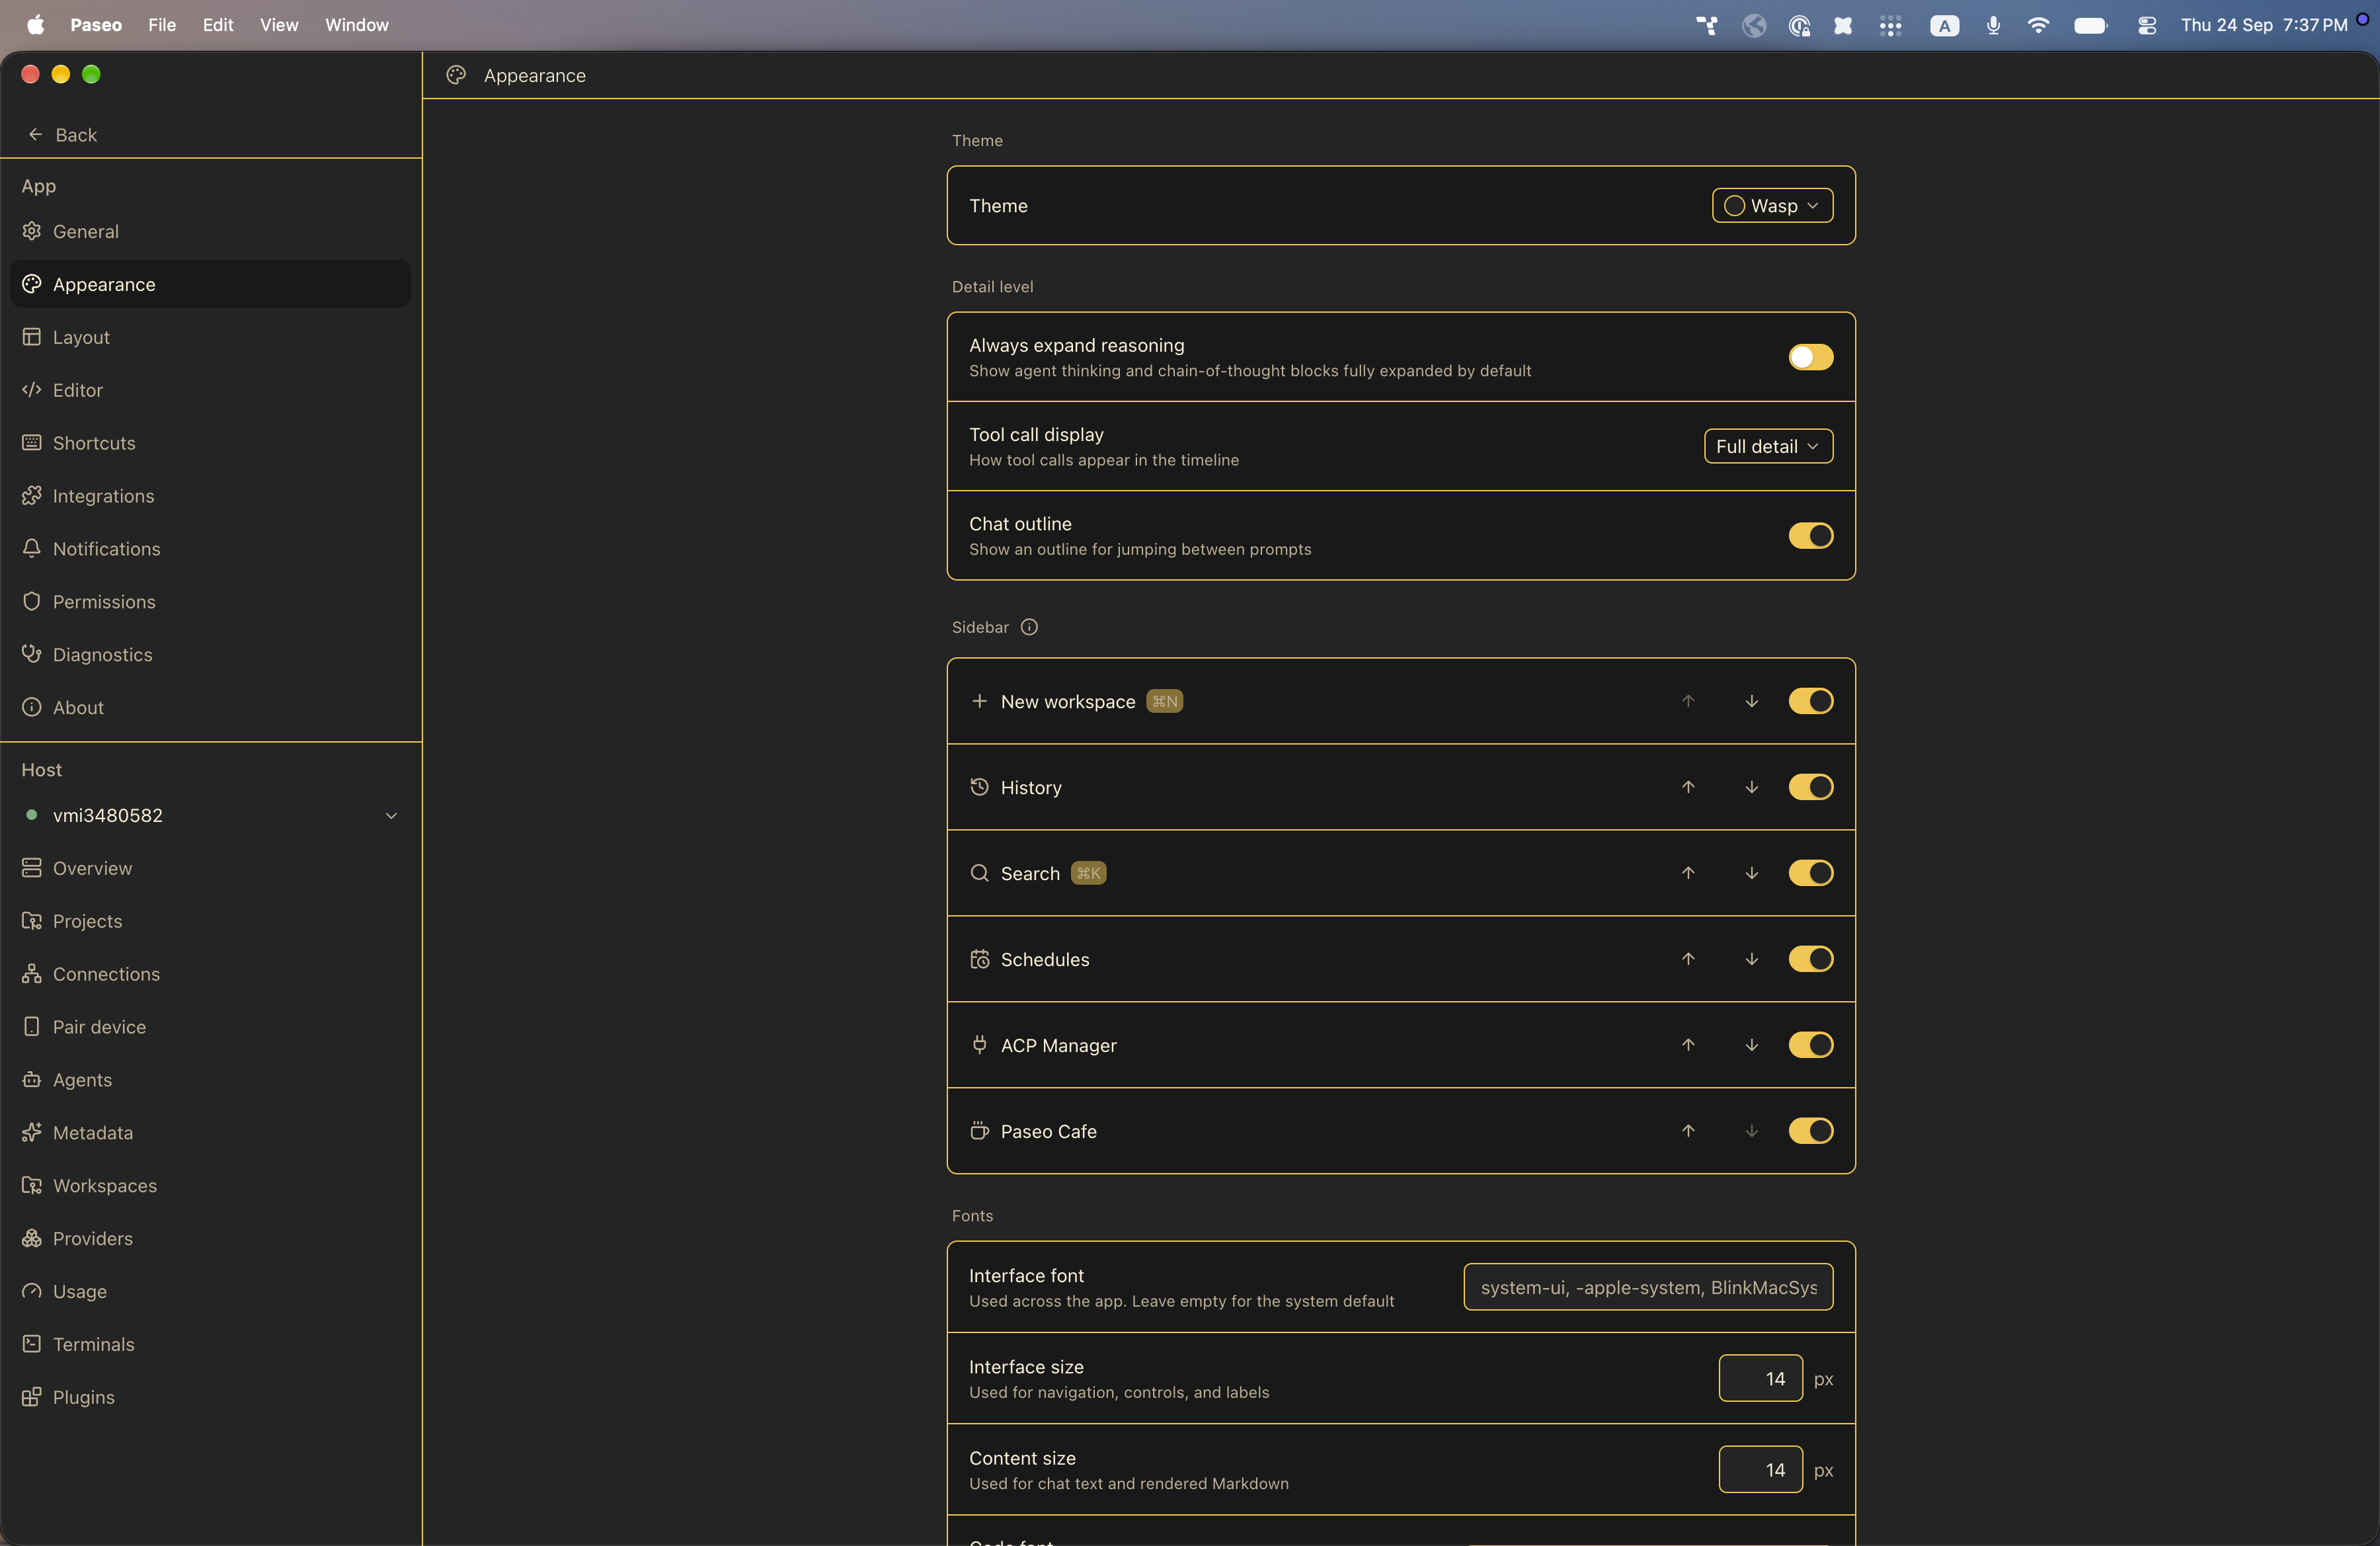Open the Window menu
Screen dimensions: 2380x1546
click(356, 25)
